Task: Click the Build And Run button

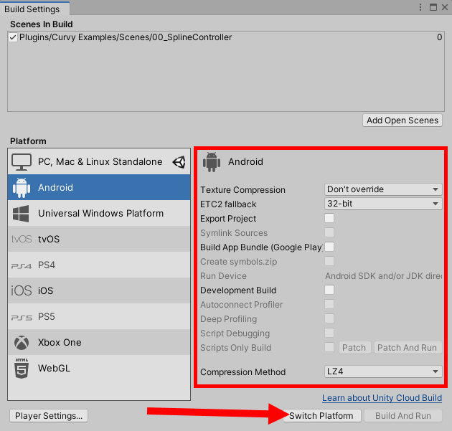Action: (402, 416)
